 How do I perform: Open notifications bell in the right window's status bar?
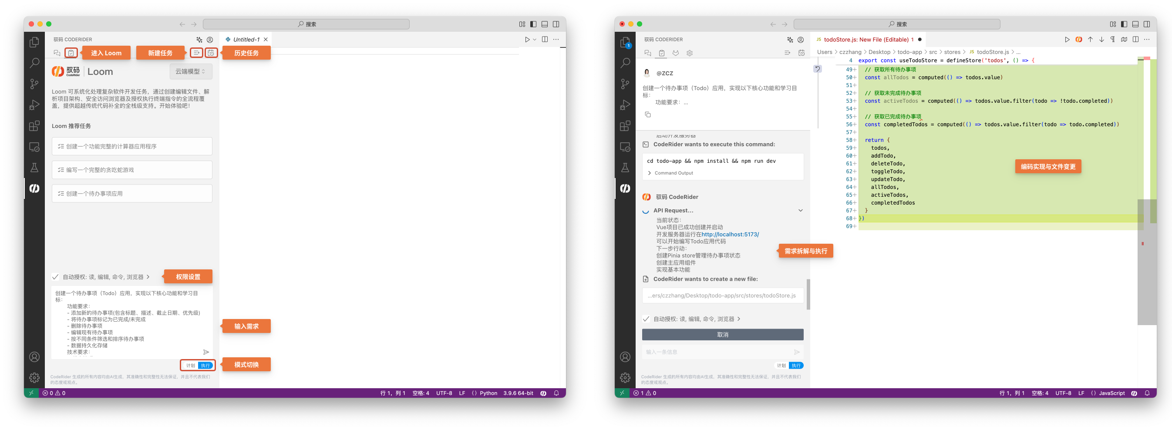[1147, 393]
